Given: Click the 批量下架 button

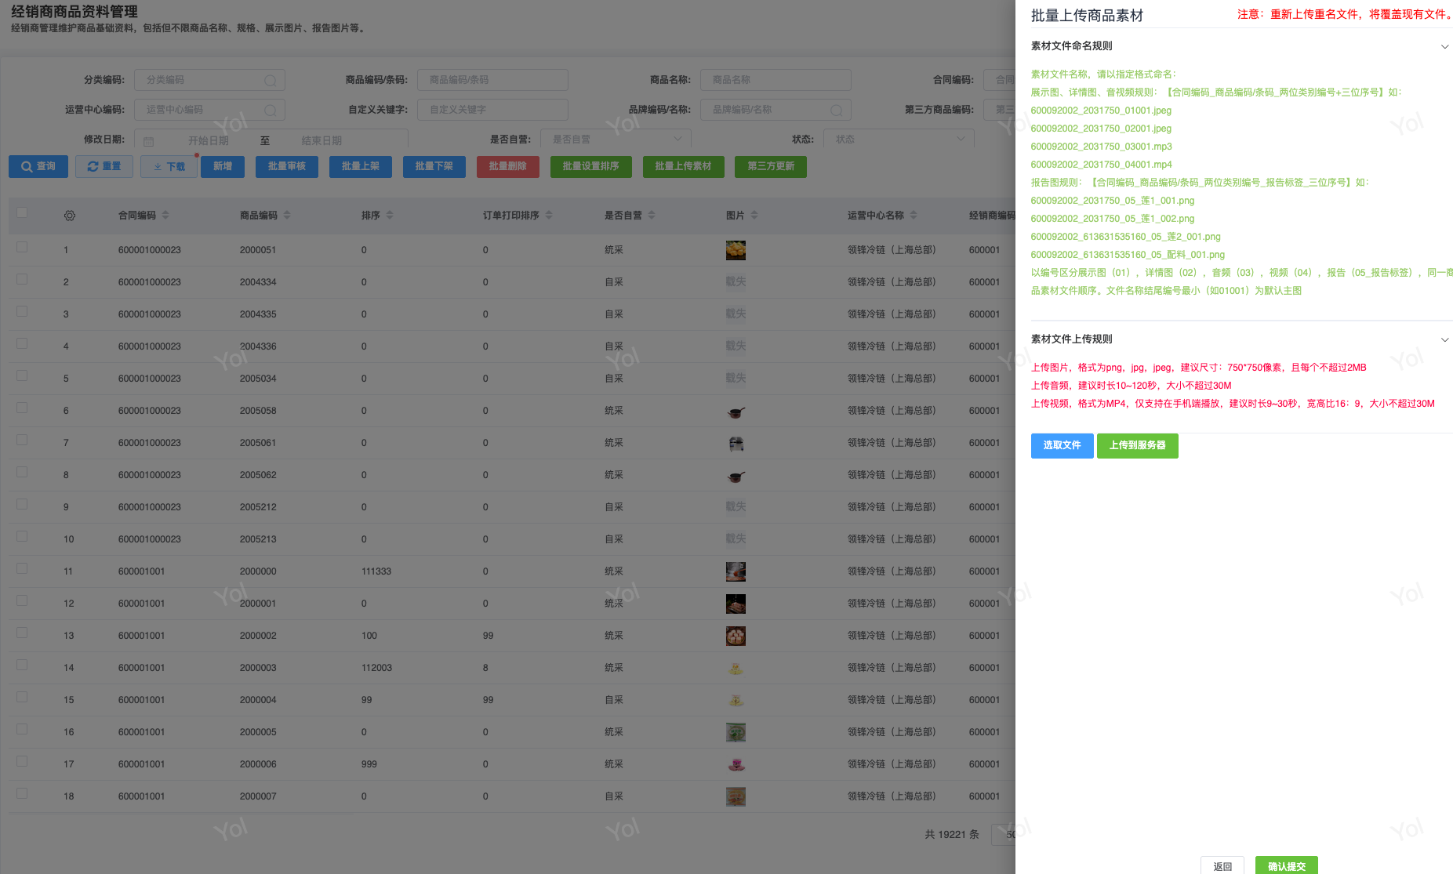Looking at the screenshot, I should 434,166.
